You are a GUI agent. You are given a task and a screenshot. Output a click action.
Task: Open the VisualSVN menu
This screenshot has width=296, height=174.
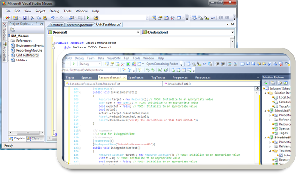(114, 58)
